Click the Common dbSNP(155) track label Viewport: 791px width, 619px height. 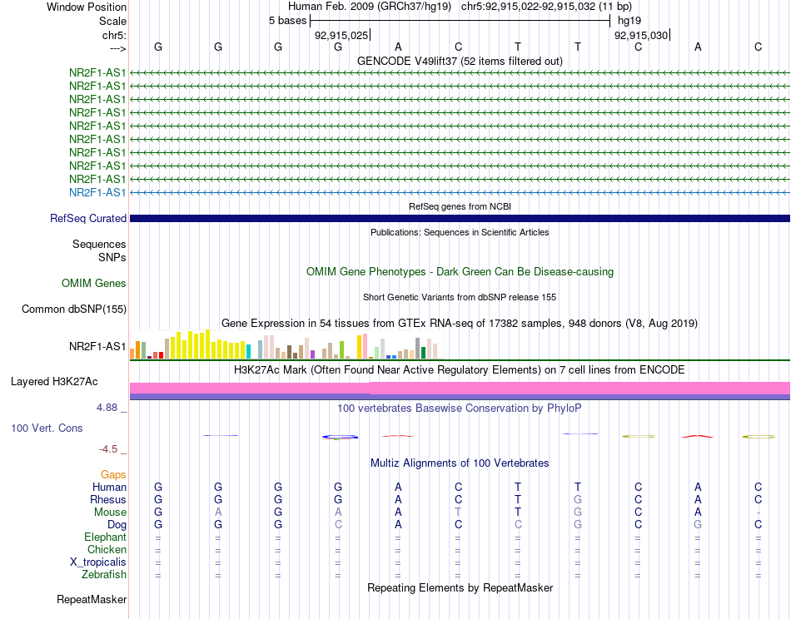coord(74,309)
